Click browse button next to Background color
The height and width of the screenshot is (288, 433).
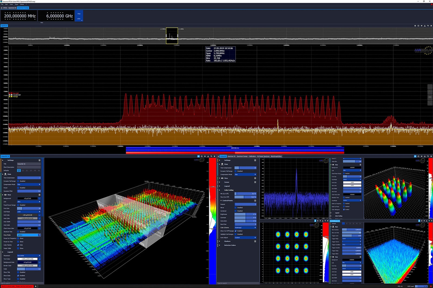coord(40,198)
